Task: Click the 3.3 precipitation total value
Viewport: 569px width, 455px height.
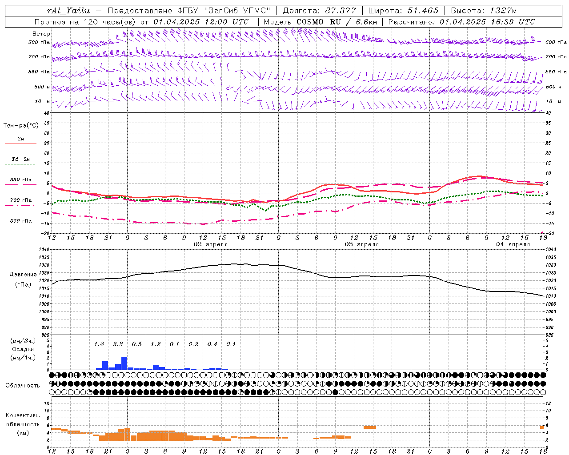Action: point(118,344)
